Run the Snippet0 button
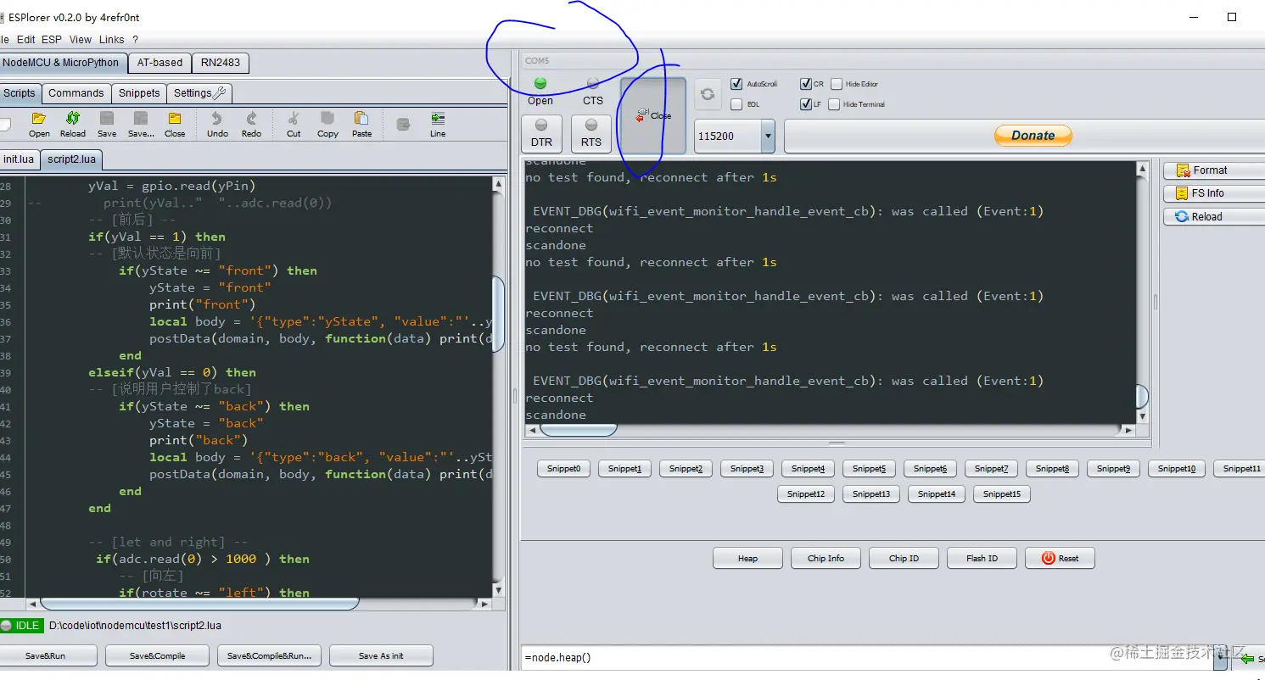 [563, 468]
